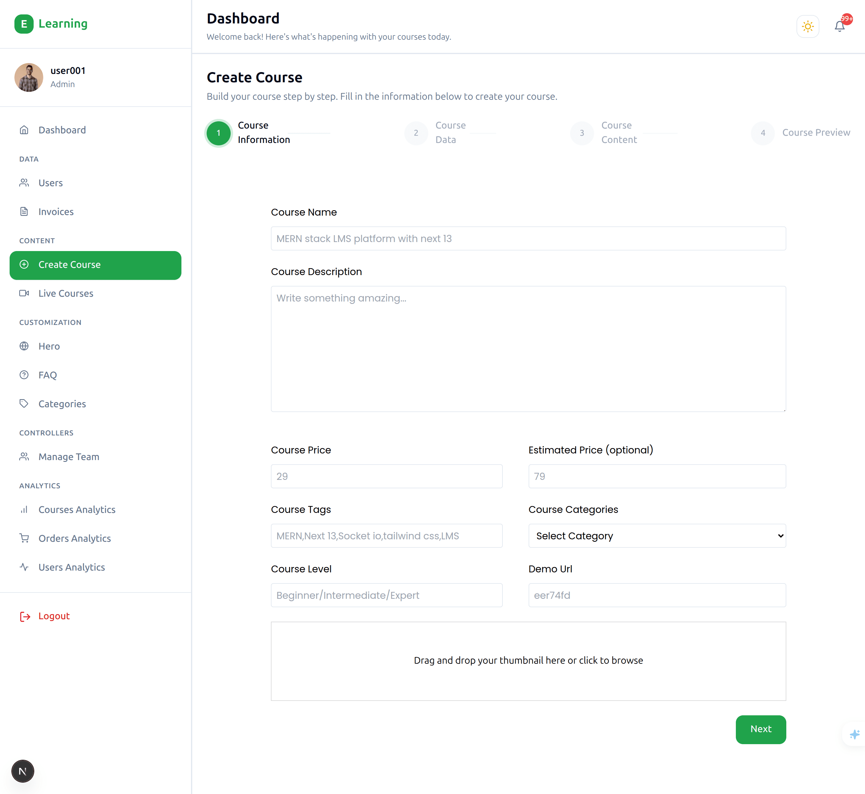Open the notifications bell icon

coord(839,27)
